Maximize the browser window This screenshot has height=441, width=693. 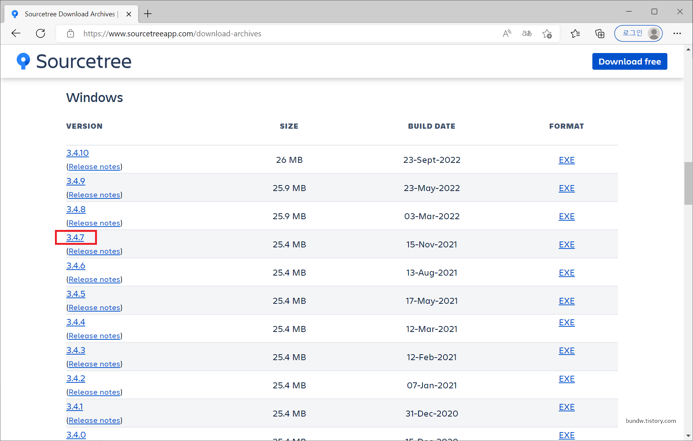click(x=654, y=11)
